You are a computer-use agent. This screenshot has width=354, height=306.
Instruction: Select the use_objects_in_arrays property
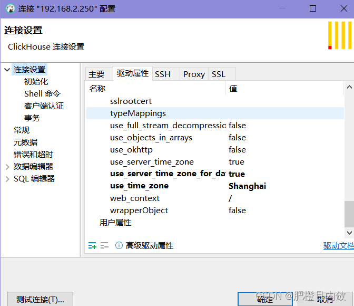(x=215, y=138)
